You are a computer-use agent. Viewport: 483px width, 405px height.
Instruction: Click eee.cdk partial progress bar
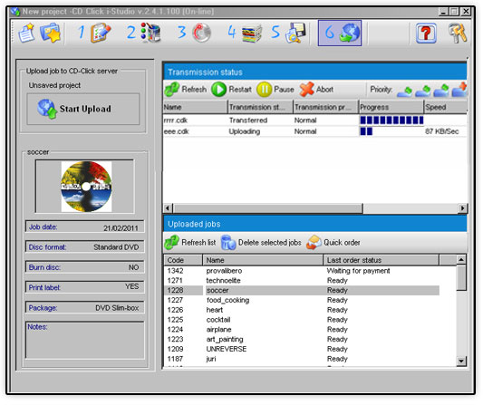(x=367, y=131)
